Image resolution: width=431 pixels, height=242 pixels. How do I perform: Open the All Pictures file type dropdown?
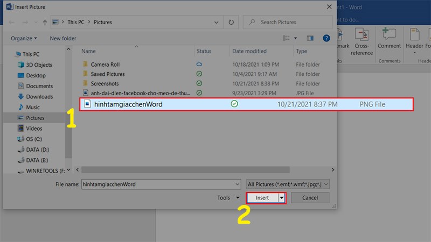pos(288,184)
